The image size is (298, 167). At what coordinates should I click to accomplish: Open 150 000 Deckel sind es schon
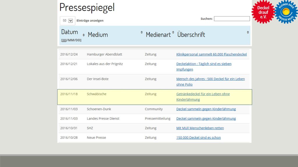click(198, 137)
